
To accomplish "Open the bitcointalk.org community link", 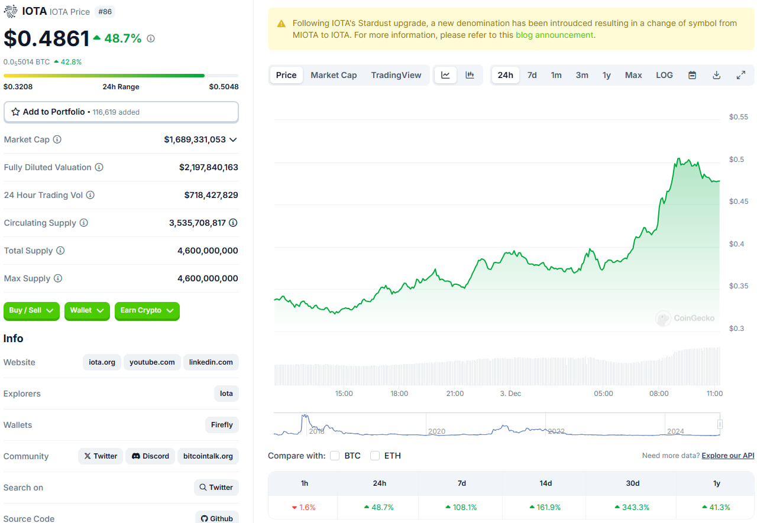I will click(x=208, y=456).
